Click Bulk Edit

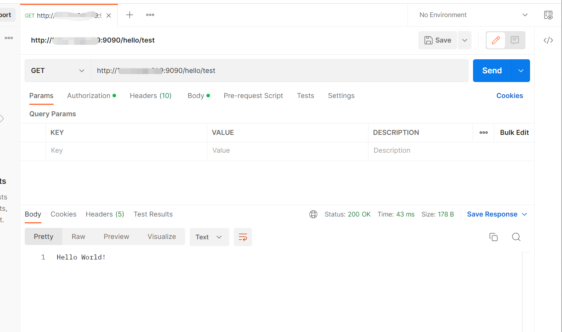514,133
